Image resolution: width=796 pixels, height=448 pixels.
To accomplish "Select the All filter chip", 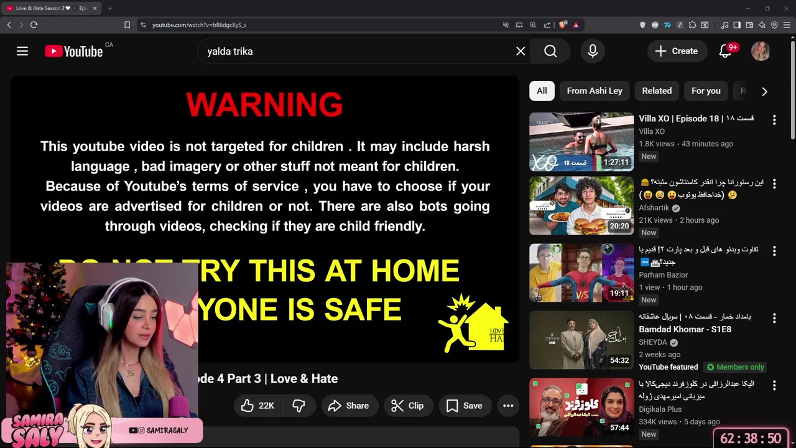I will click(542, 91).
